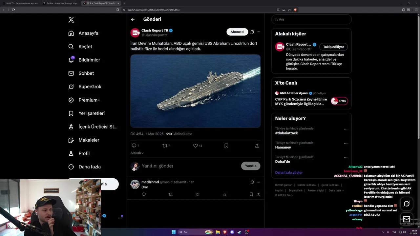420x236 pixels.
Task: Open a new browser tab
Action: coord(124,3)
